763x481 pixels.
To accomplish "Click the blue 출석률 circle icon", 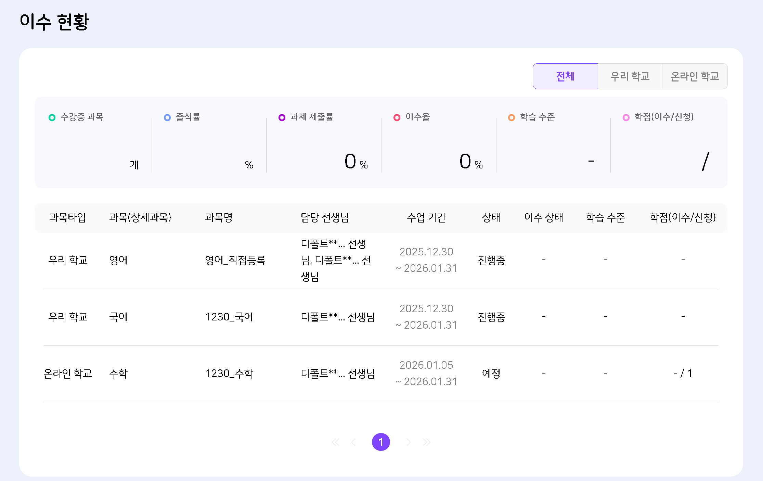I will (167, 117).
